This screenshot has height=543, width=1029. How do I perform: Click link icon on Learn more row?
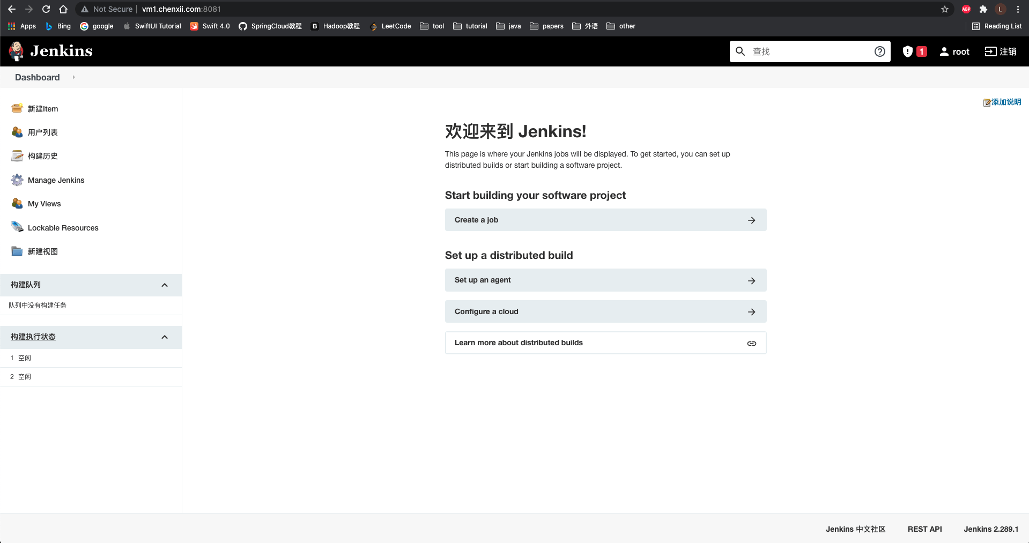pos(752,343)
